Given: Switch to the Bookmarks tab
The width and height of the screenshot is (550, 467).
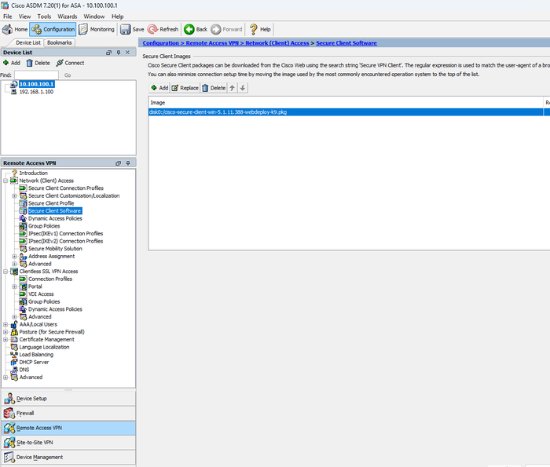Looking at the screenshot, I should pyautogui.click(x=59, y=42).
